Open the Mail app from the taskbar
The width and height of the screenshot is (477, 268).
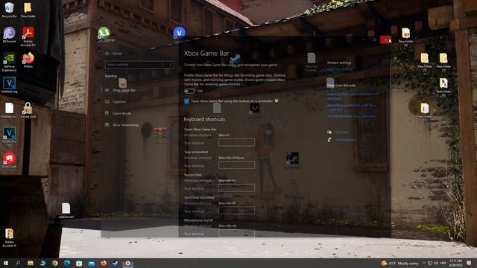click(x=91, y=264)
